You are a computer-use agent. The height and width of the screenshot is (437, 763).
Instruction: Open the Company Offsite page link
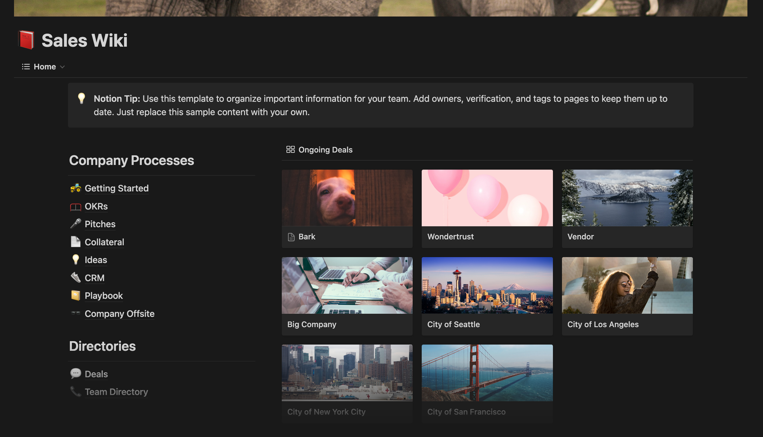(x=119, y=314)
